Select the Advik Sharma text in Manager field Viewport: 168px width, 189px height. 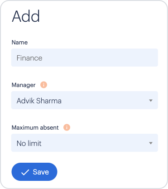click(x=39, y=101)
